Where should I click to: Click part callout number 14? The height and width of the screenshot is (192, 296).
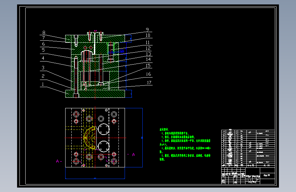coord(148,59)
